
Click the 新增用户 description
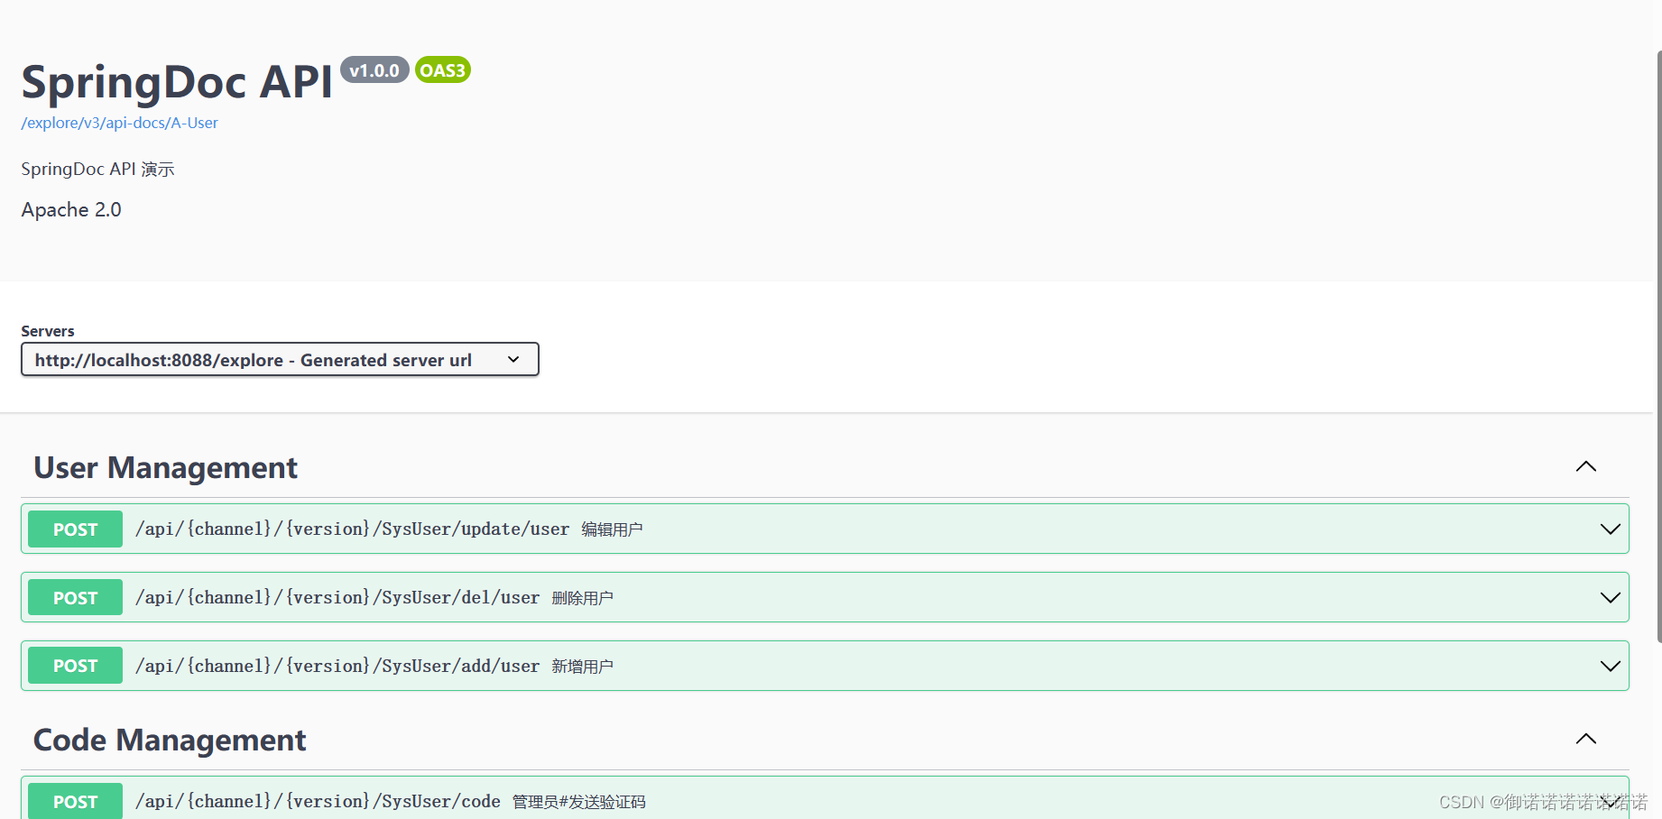(x=582, y=667)
